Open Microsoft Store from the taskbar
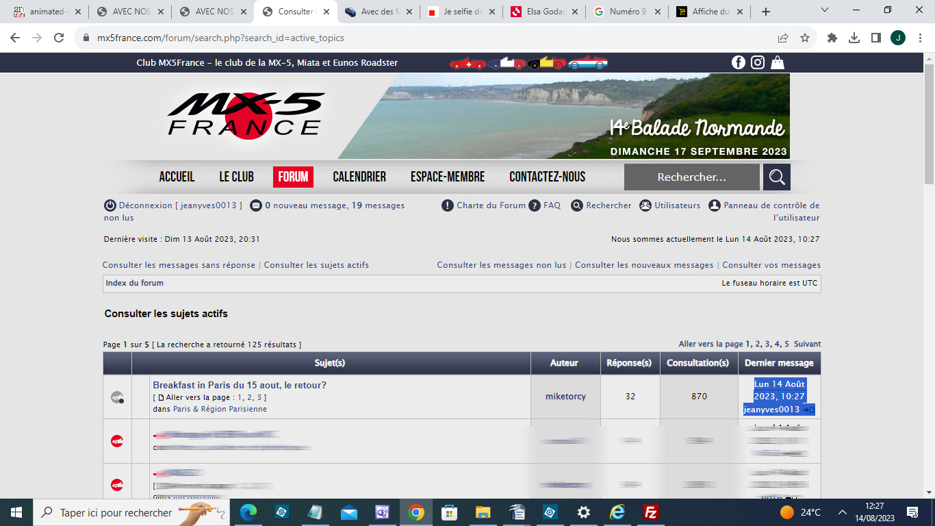935x526 pixels. (x=450, y=512)
